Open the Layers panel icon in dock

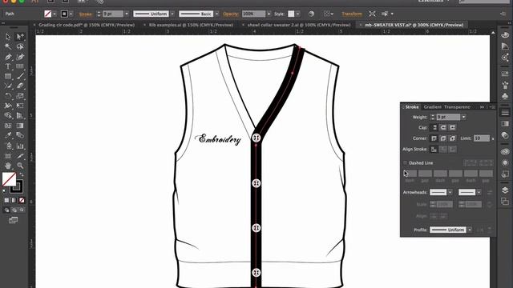pos(505,190)
